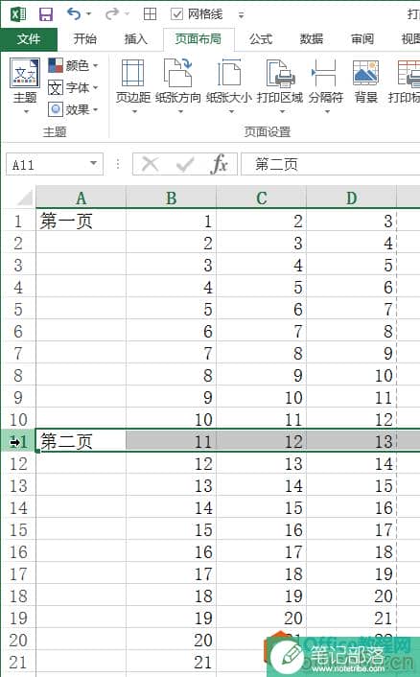This screenshot has height=677, width=420.
Task: Click cell A11 containing 第二页
Action: [81, 441]
